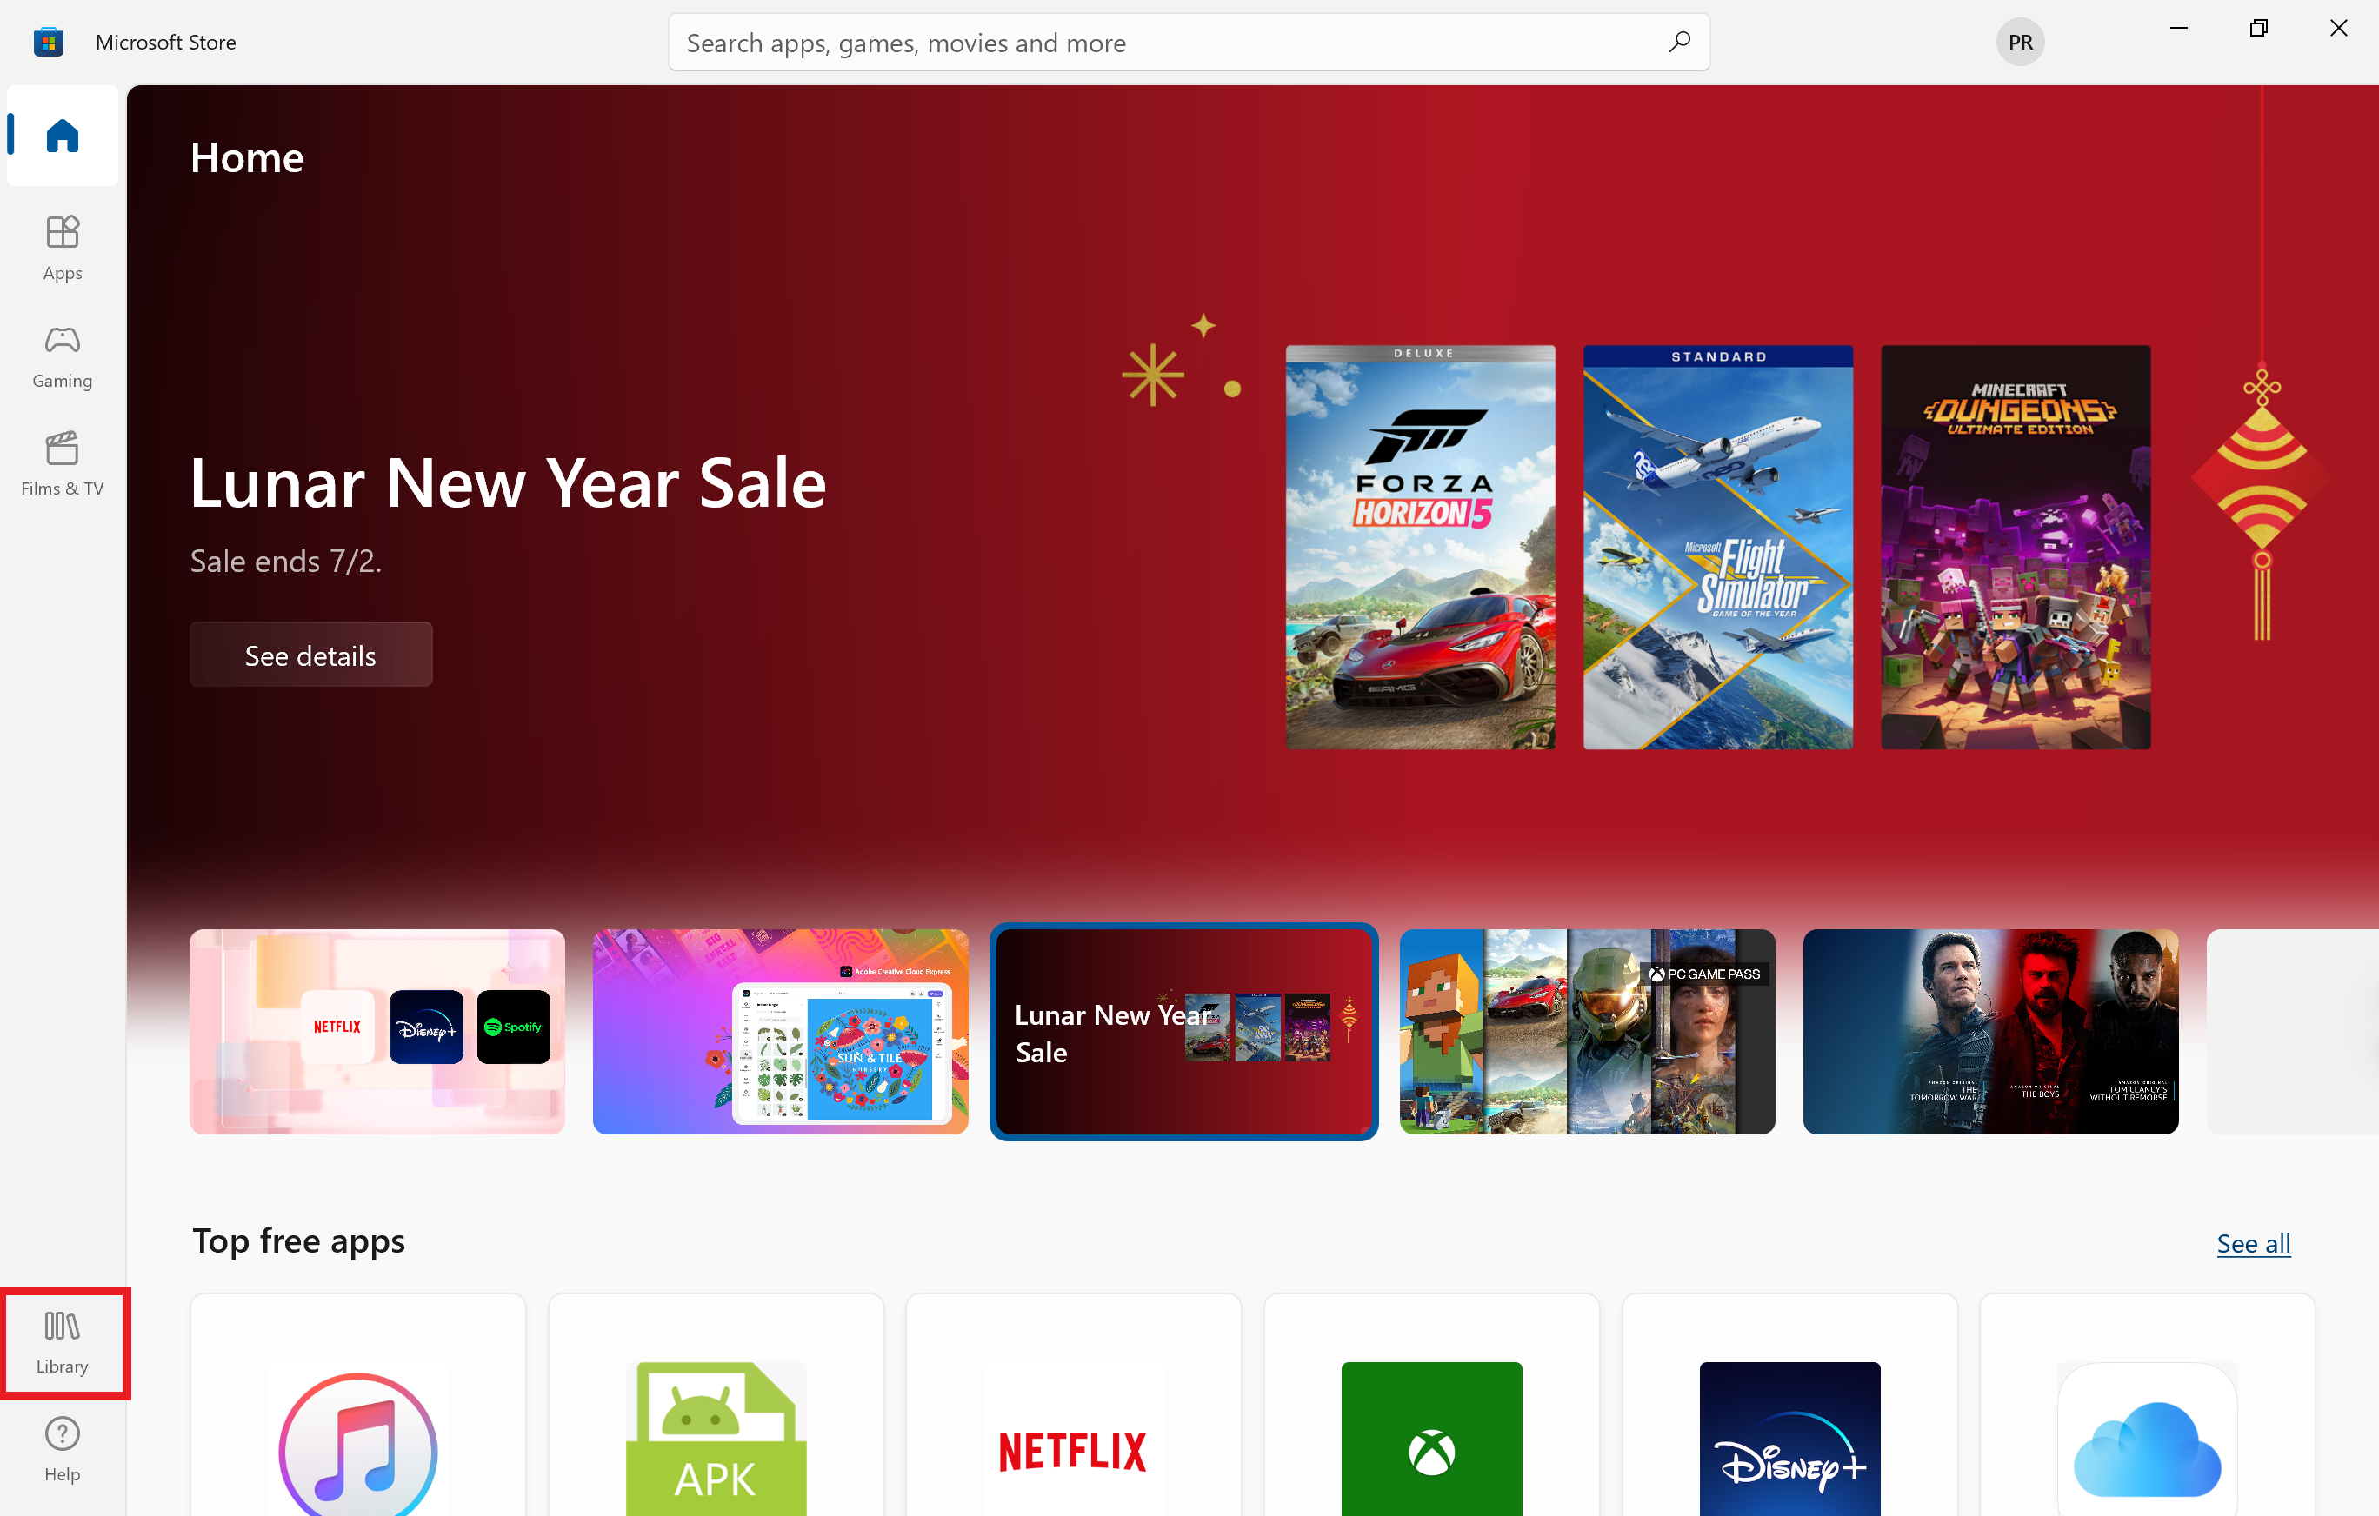2379x1516 pixels.
Task: Open Apps section
Action: (63, 246)
